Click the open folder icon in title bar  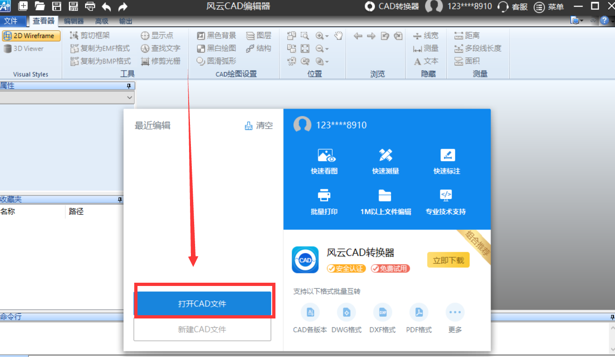pos(40,6)
